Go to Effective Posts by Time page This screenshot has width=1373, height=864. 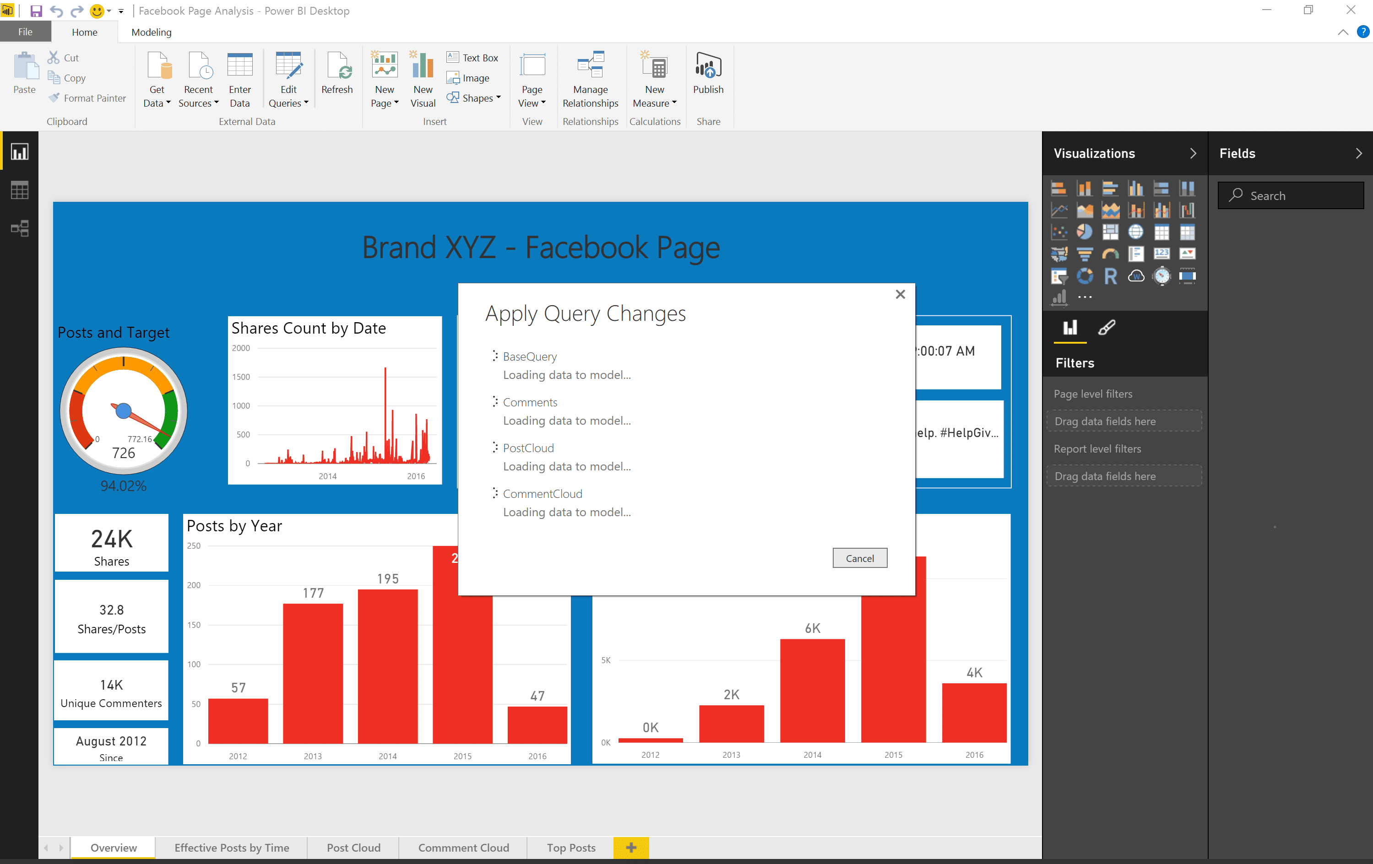[232, 848]
